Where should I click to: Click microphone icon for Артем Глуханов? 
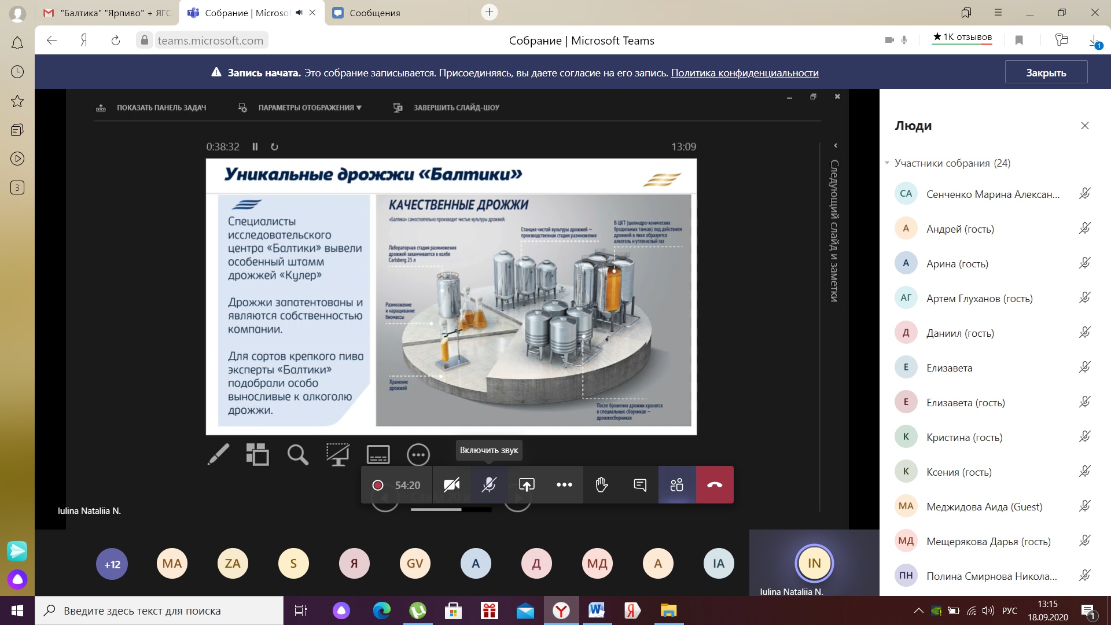tap(1085, 298)
